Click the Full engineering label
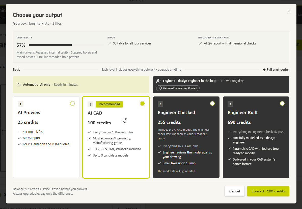Viewport: 302px width, 209px height. tap(278, 70)
